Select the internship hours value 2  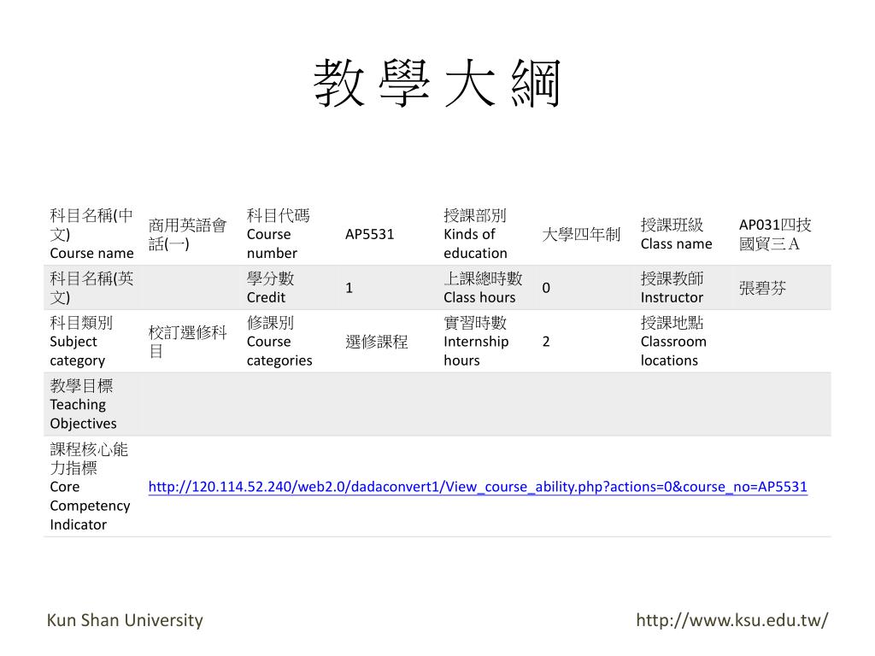tap(546, 342)
